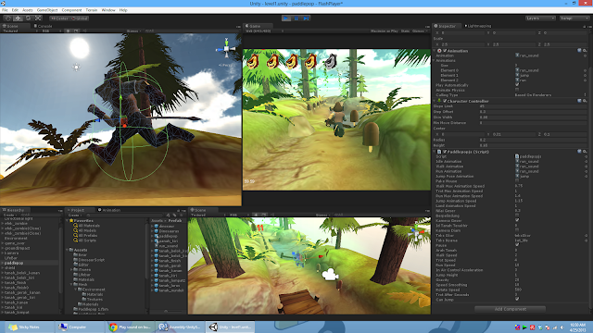Select paddlepop in the Hierarchy
593x333 pixels.
[14, 263]
